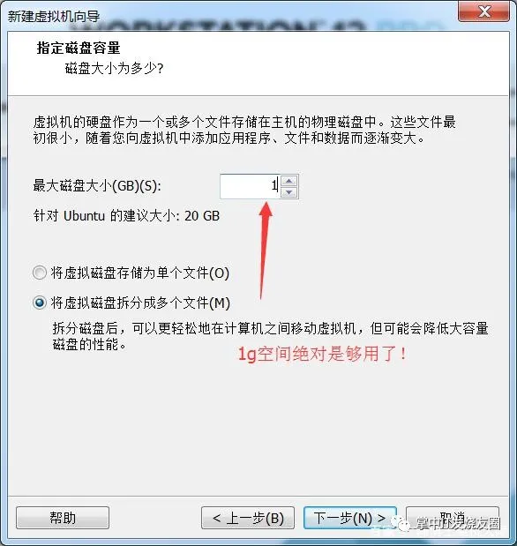Click the 最大磁盘大小(GB)(S) label
The height and width of the screenshot is (546, 517).
pyautogui.click(x=97, y=186)
